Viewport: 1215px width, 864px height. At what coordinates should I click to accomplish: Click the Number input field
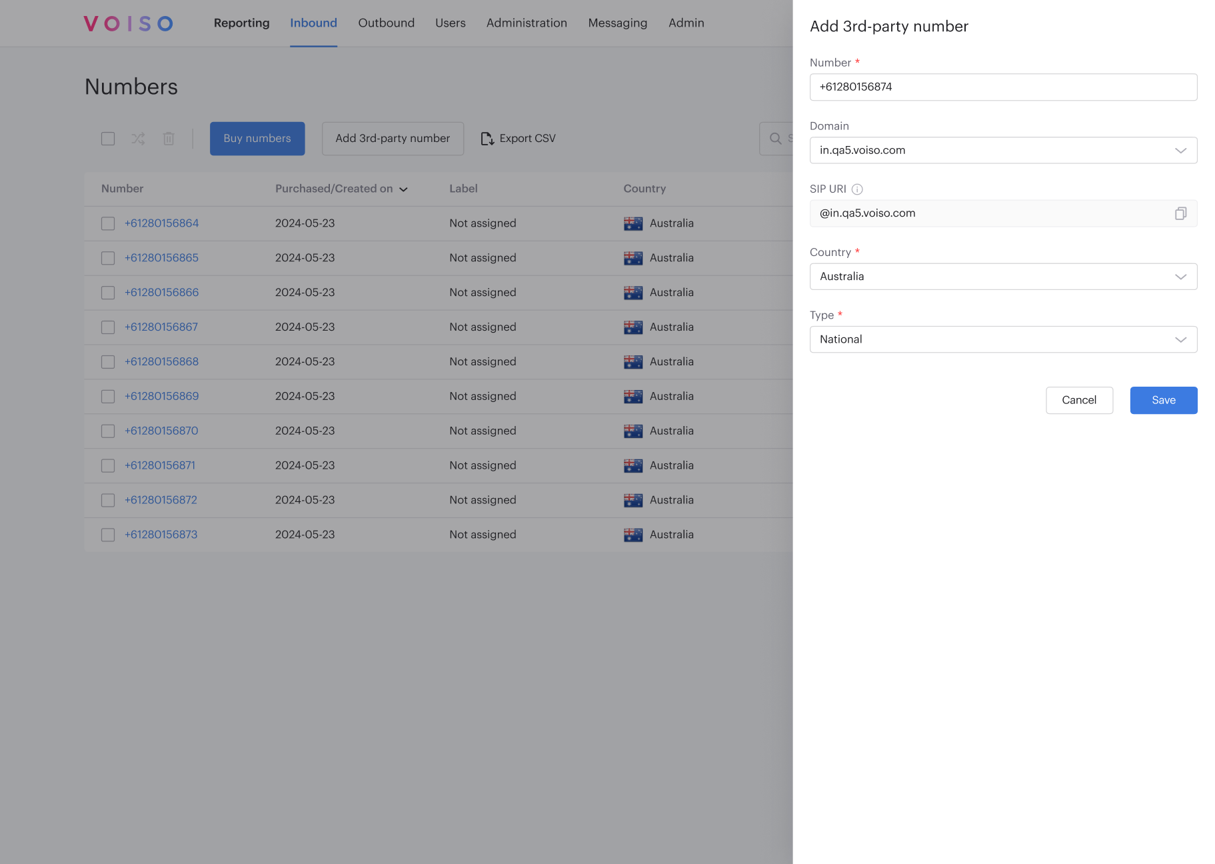[x=1002, y=87]
